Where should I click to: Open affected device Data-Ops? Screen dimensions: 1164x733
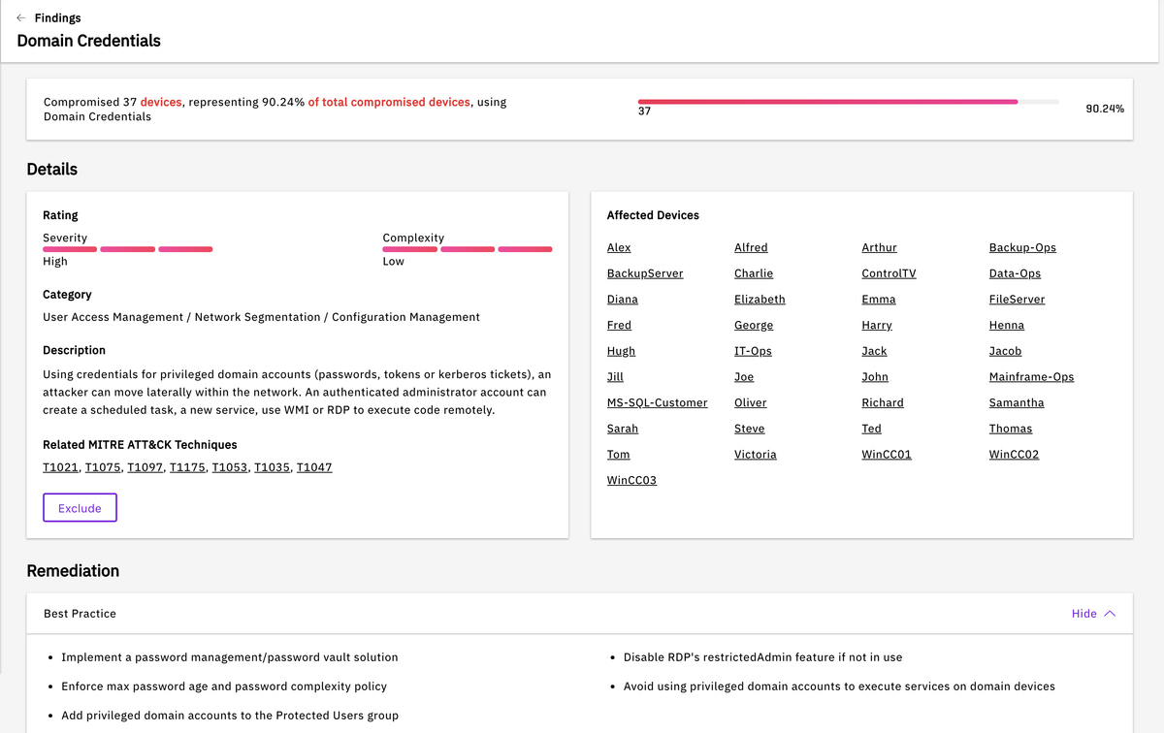pyautogui.click(x=1015, y=273)
